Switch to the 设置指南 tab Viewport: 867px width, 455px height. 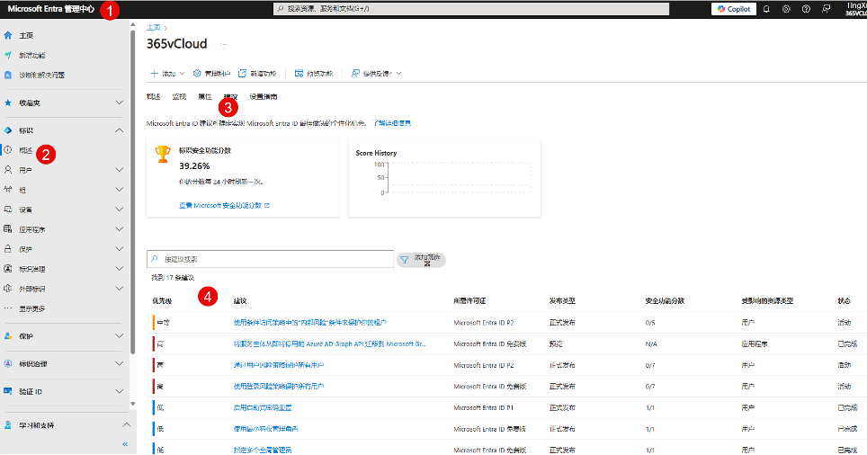264,97
